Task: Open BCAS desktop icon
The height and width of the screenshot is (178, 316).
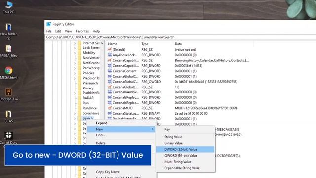Action: click(8, 117)
